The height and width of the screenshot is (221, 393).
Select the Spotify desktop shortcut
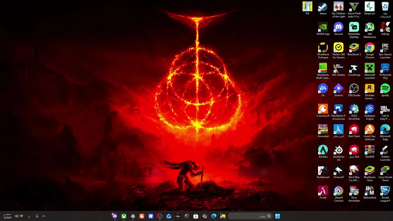coord(385,91)
